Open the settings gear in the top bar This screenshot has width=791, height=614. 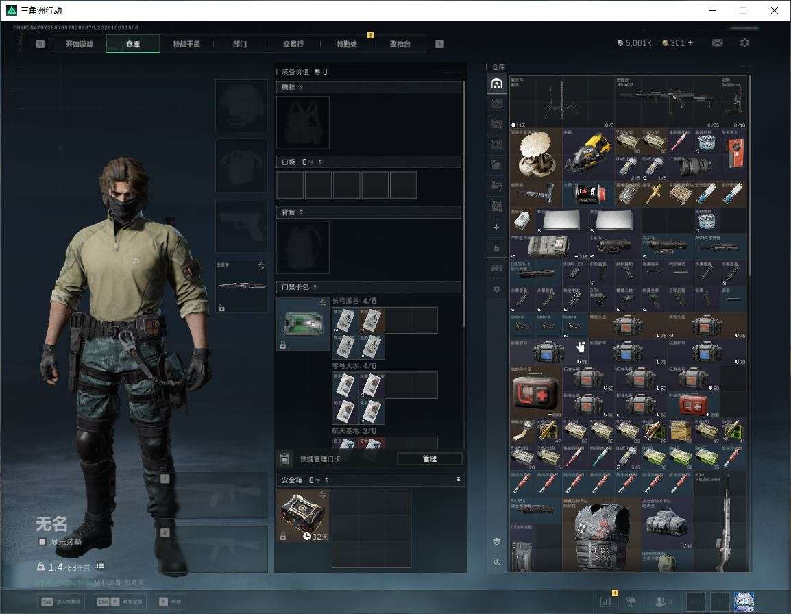[744, 43]
